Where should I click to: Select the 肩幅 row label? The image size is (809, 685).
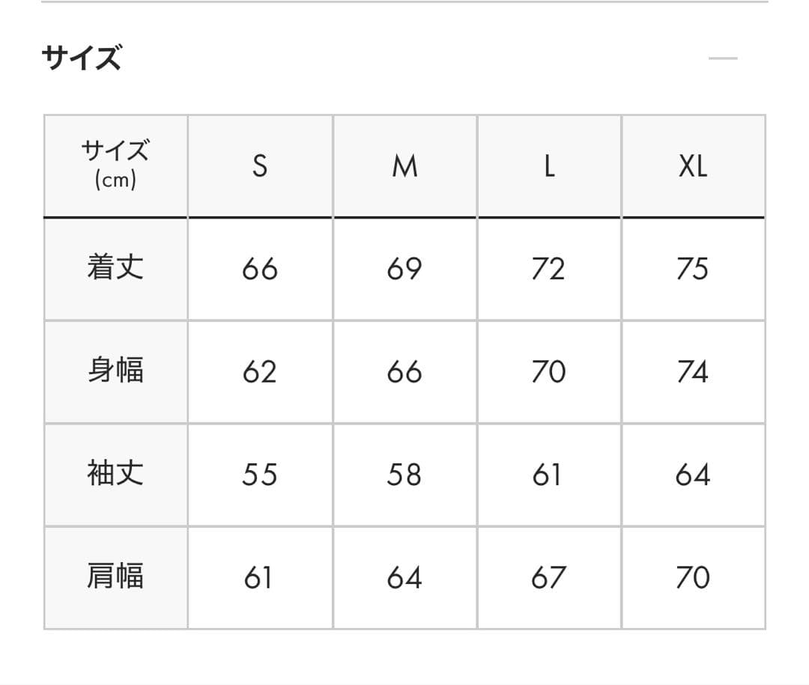coord(114,577)
